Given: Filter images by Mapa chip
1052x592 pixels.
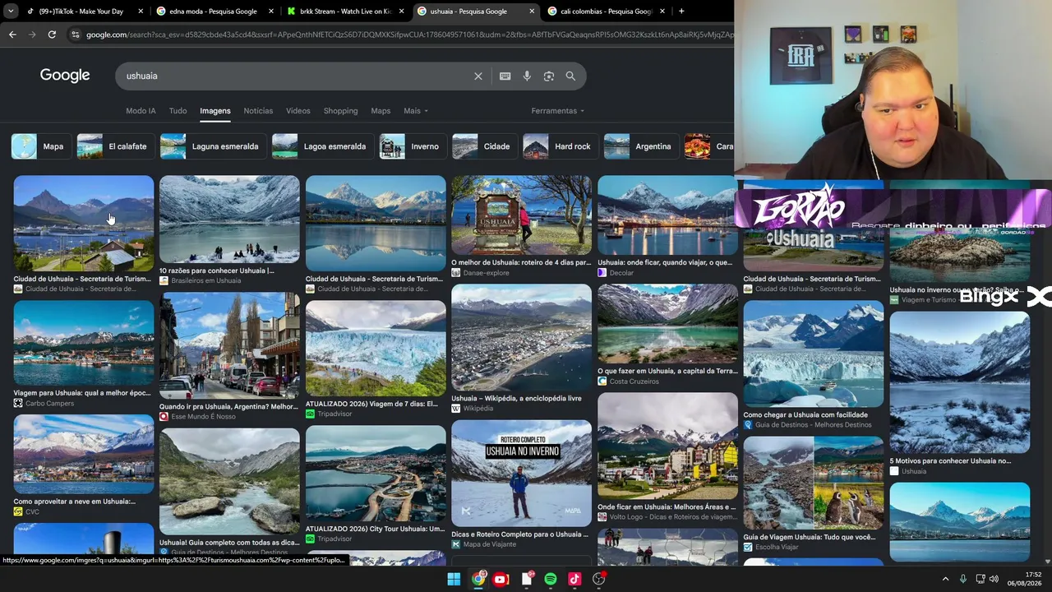Looking at the screenshot, I should (x=39, y=146).
